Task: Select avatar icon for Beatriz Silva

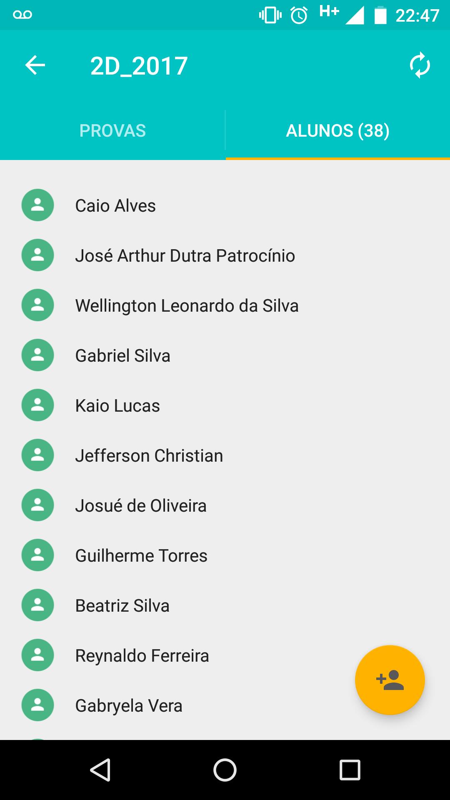Action: [37, 605]
